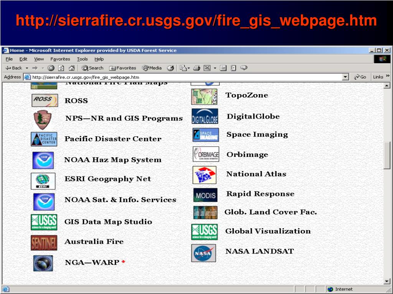
Task: Click the Mail toolbar icon
Action: 184,68
